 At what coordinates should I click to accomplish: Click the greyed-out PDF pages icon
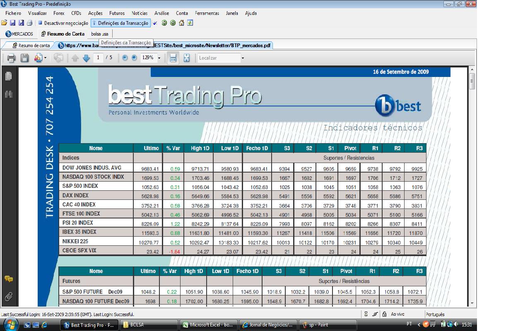58,58
